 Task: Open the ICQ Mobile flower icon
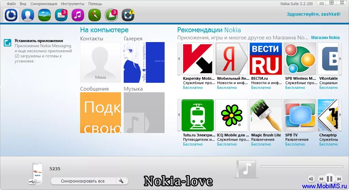pos(232,115)
